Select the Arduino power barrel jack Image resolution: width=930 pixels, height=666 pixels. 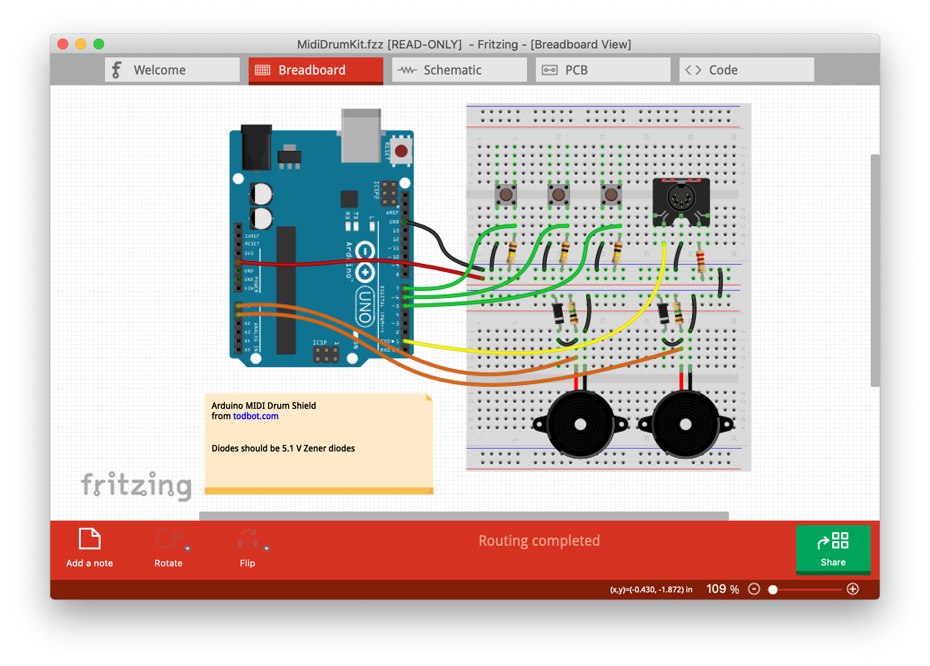[x=256, y=148]
